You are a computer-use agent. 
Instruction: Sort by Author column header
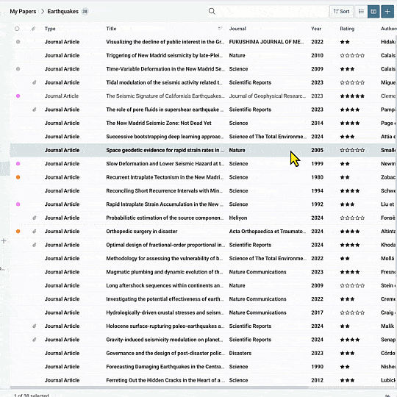(389, 29)
